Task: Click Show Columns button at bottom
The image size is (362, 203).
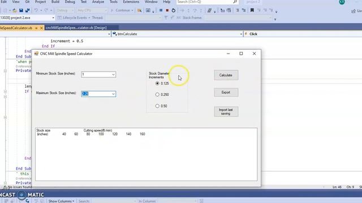Action: (x=62, y=201)
